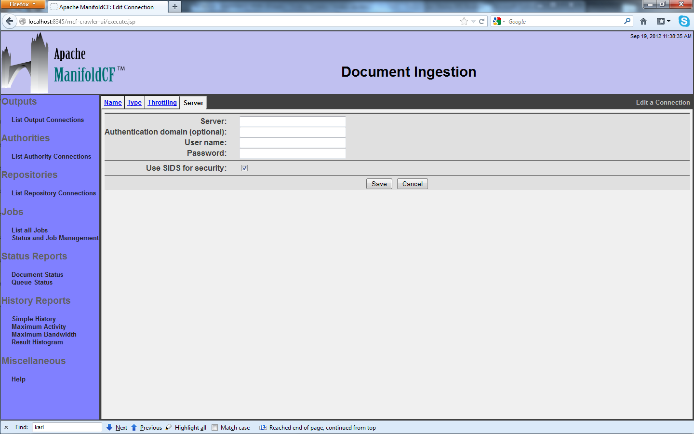Open List Repository Connections link

pos(53,193)
